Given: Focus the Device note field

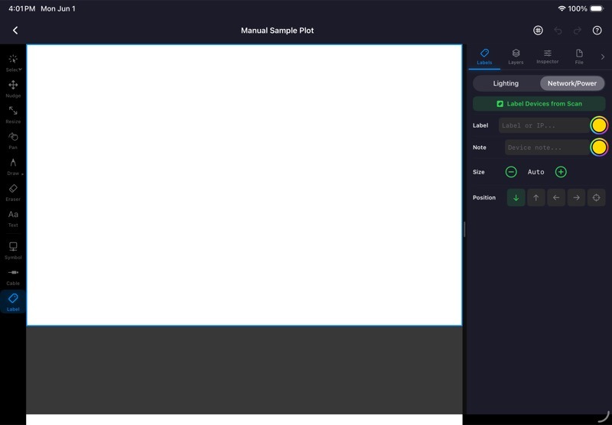Looking at the screenshot, I should point(547,148).
